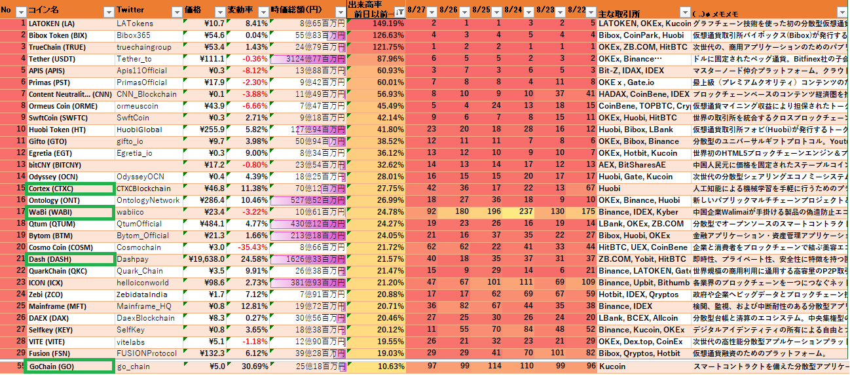Open the No column filter dropdown

click(x=20, y=12)
